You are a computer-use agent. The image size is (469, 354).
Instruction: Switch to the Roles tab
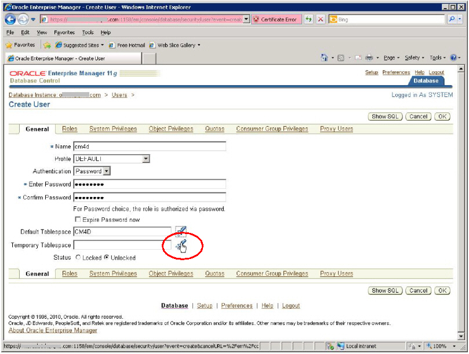click(x=69, y=129)
